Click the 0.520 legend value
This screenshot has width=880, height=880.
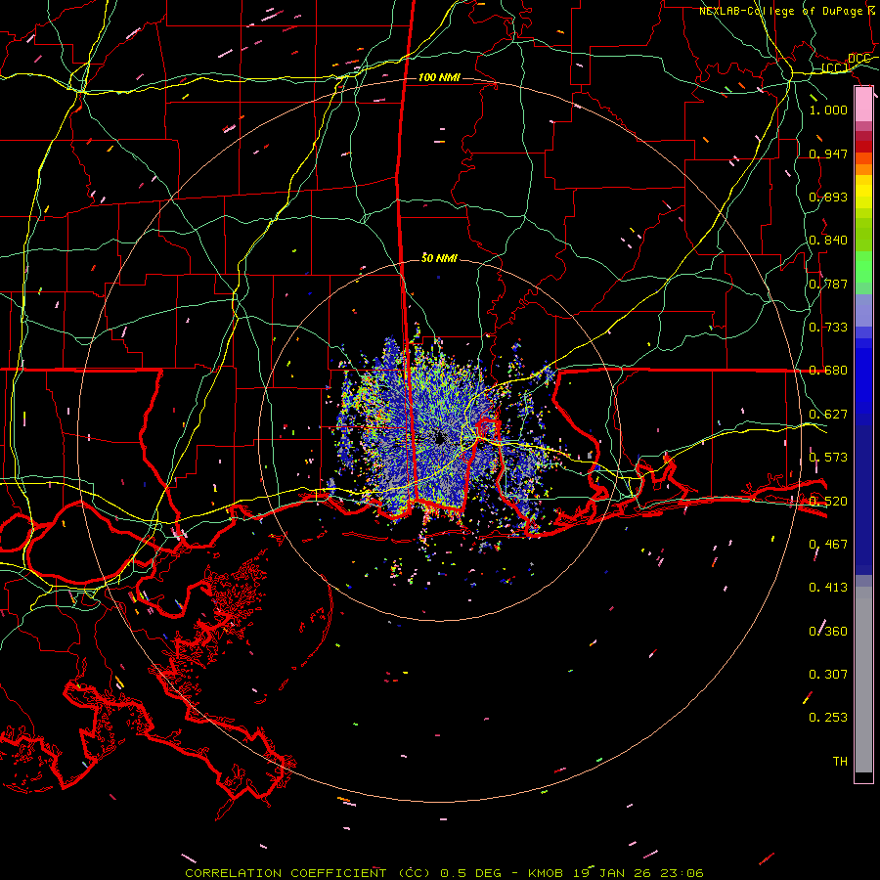[x=828, y=501]
